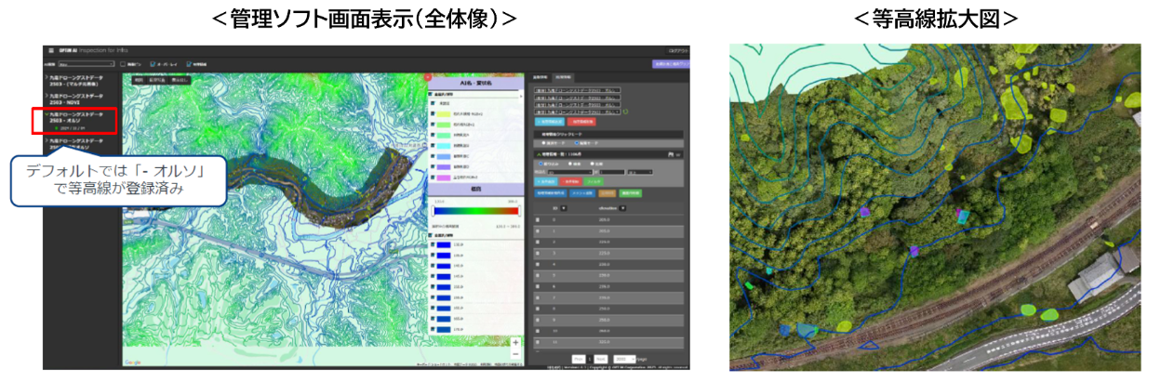The image size is (1161, 382).
Task: Click the blue button under the data list
Action: 549,122
